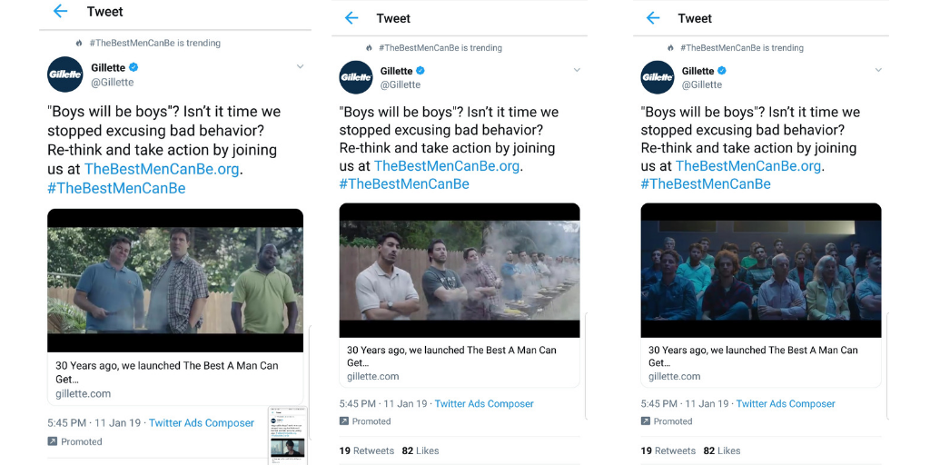The height and width of the screenshot is (465, 930).
Task: Click #TheBestMenCanBe hashtag in middle tweet body
Action: click(x=404, y=183)
